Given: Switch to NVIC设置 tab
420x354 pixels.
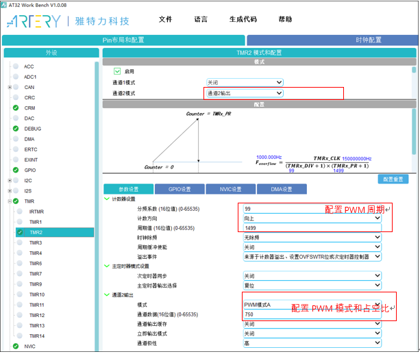Looking at the screenshot, I should (x=230, y=189).
